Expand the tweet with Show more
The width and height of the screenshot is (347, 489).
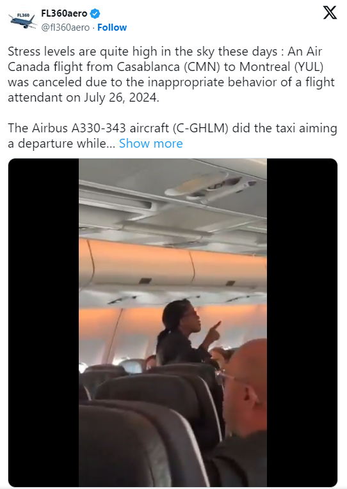click(x=151, y=143)
